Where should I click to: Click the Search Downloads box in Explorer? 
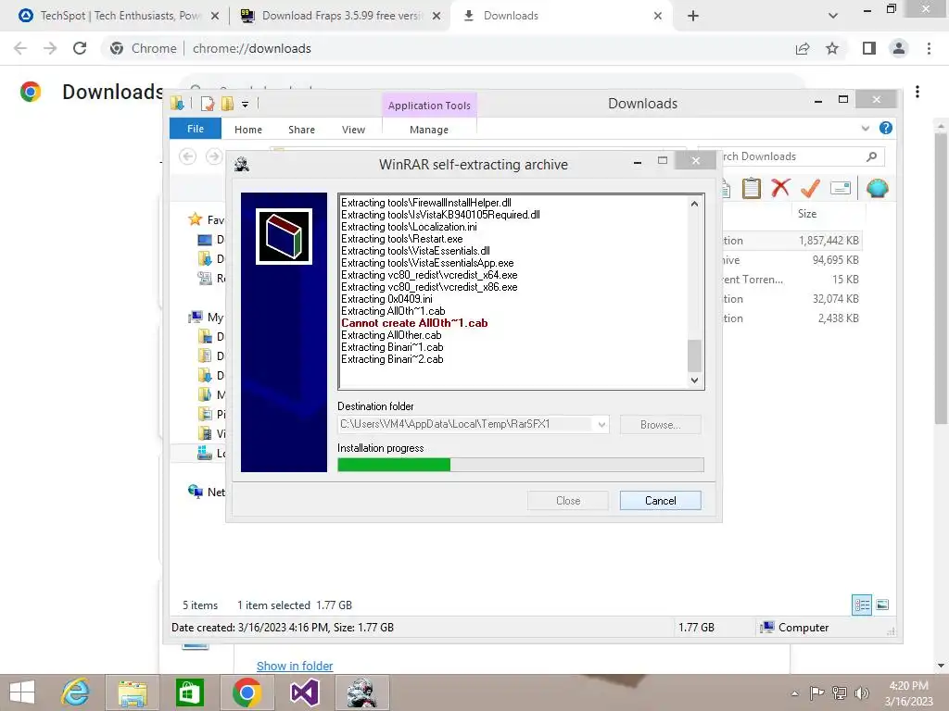(x=791, y=156)
